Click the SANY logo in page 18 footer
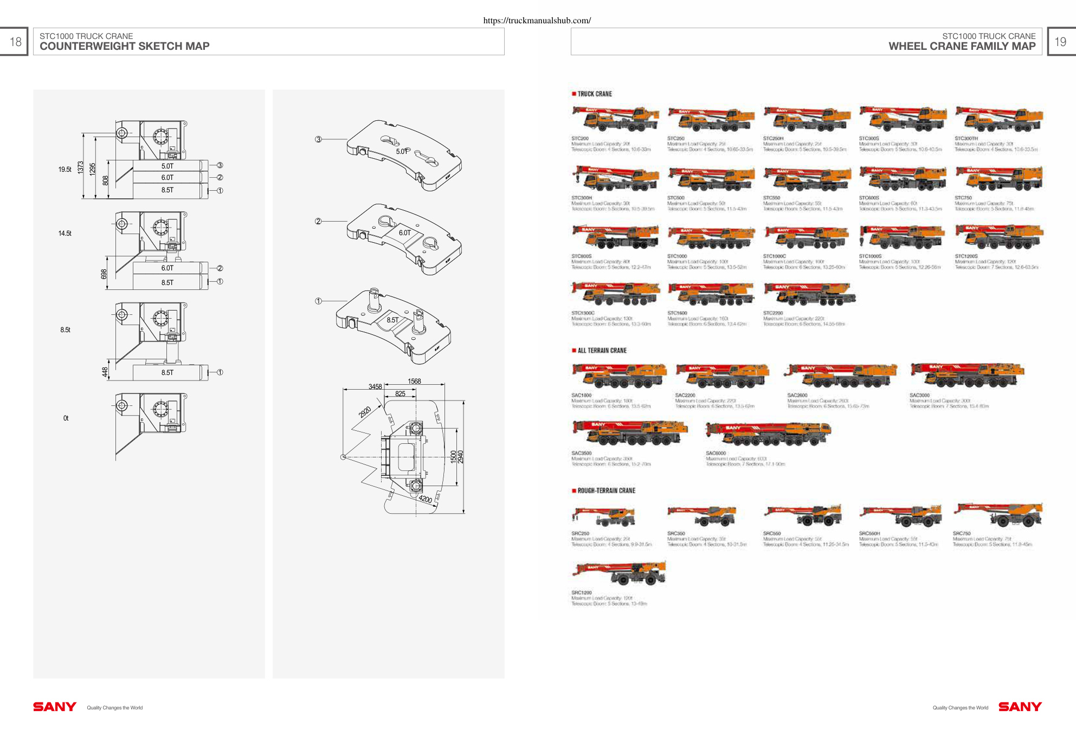 (x=55, y=707)
